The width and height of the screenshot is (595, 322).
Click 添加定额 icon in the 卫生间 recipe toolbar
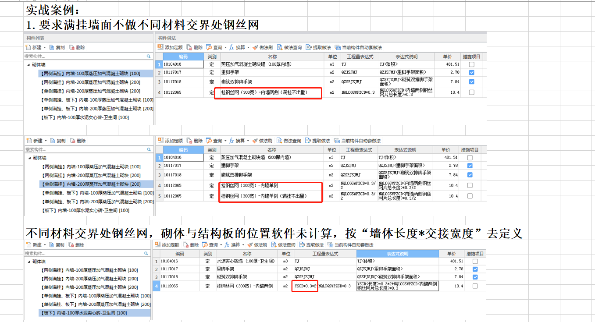[x=157, y=244]
